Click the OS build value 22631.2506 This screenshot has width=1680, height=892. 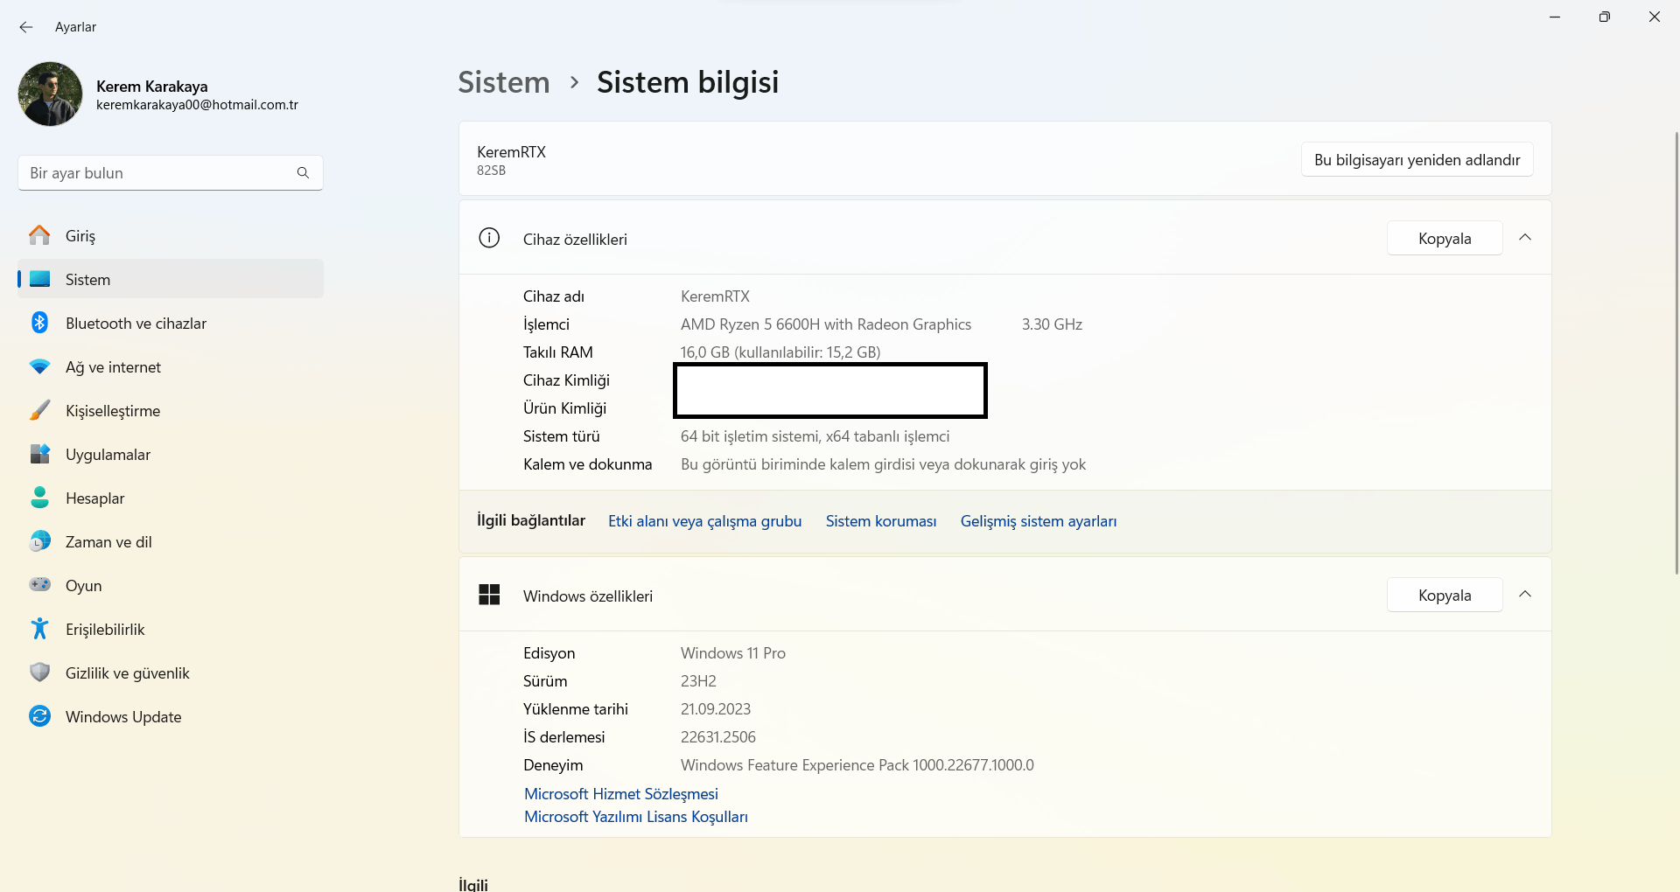click(x=718, y=737)
